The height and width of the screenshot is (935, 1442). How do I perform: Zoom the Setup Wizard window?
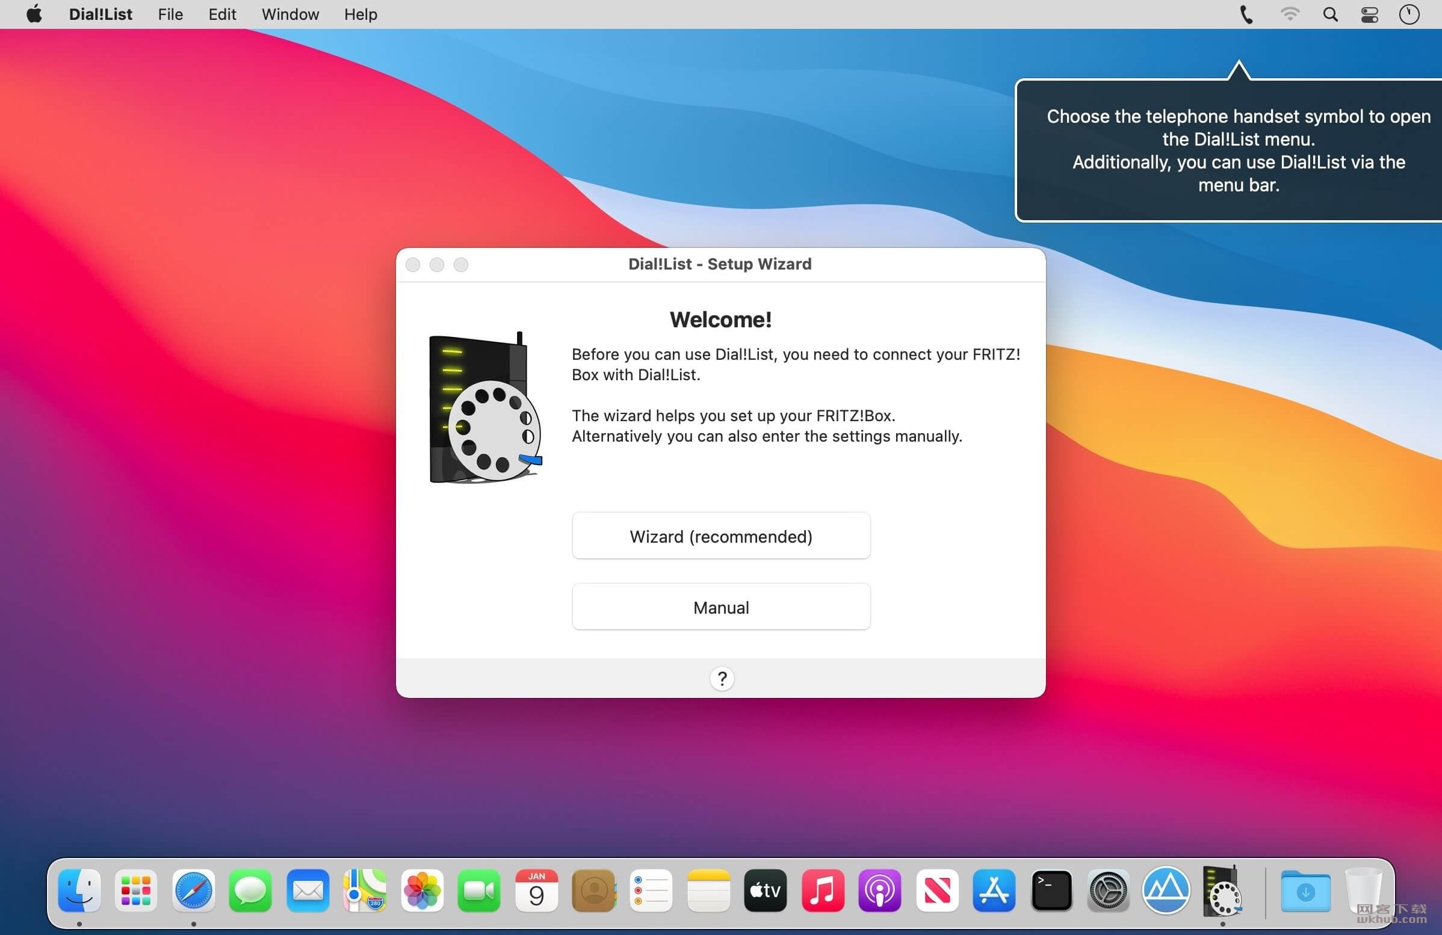pos(461,265)
